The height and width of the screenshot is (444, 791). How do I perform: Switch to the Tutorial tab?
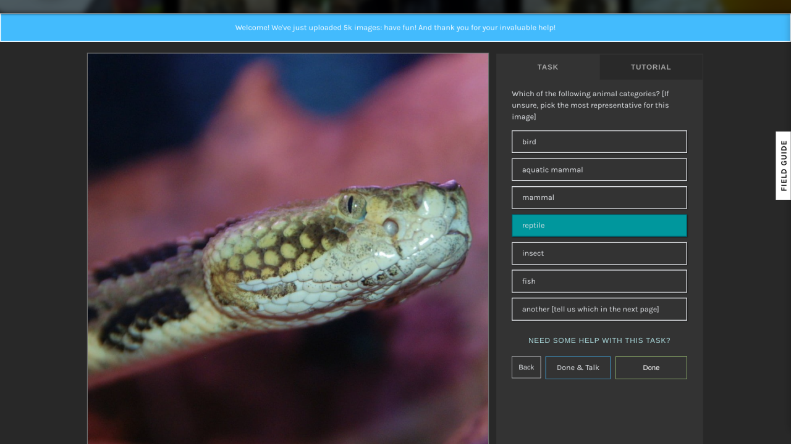(651, 67)
